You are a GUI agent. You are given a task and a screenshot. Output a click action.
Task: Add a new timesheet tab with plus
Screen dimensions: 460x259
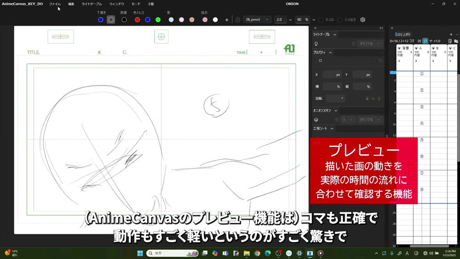point(451,35)
